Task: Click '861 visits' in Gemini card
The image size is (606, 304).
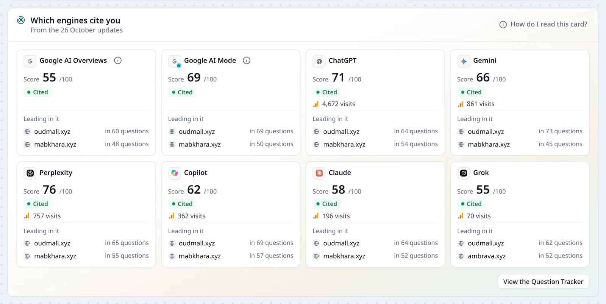Action: point(481,104)
